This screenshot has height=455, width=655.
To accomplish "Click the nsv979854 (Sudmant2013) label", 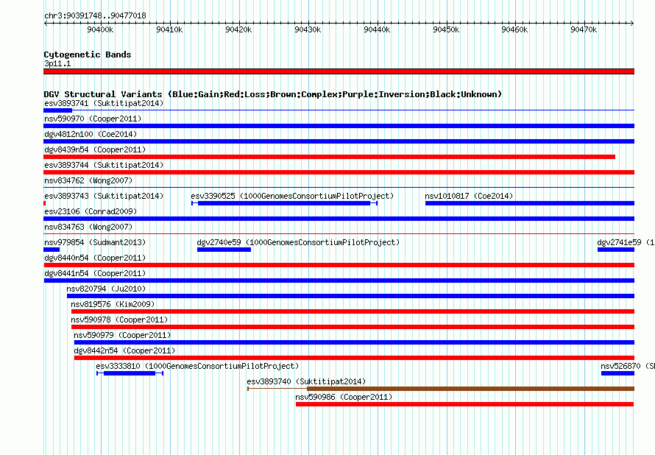I will 95,242.
